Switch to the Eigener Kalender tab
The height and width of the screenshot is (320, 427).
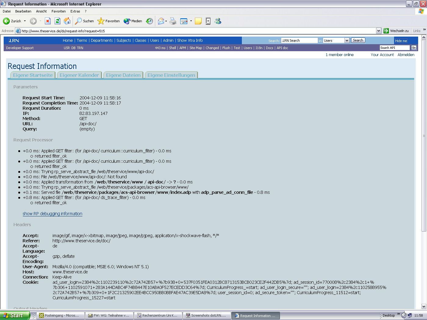click(79, 75)
